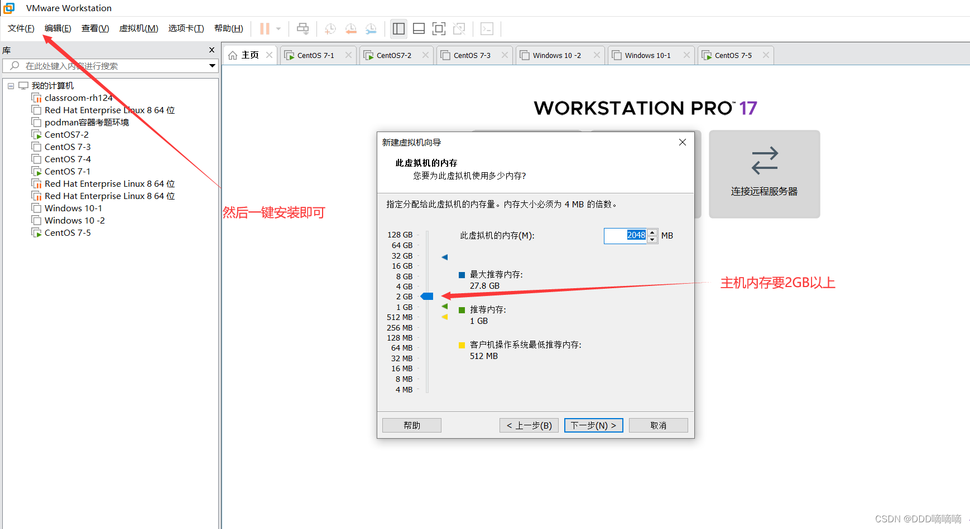Click the blue maximum recommended memory marker
Viewport: 970px width, 529px height.
(x=445, y=257)
